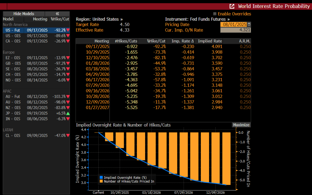The width and height of the screenshot is (312, 195).
Task: Click the pop-out icon beside World Interest Rate Probability
Action: tap(232, 6)
